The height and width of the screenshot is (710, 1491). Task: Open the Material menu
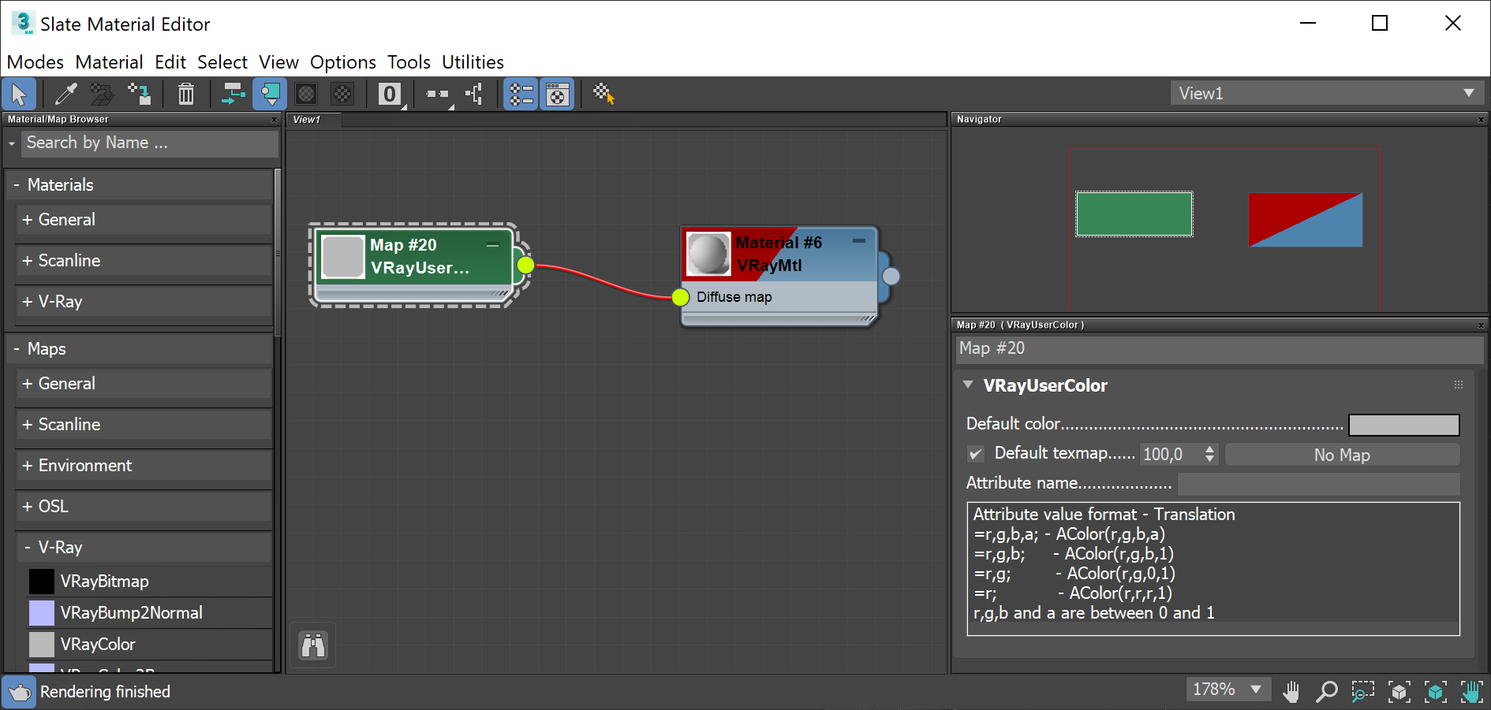(x=109, y=61)
